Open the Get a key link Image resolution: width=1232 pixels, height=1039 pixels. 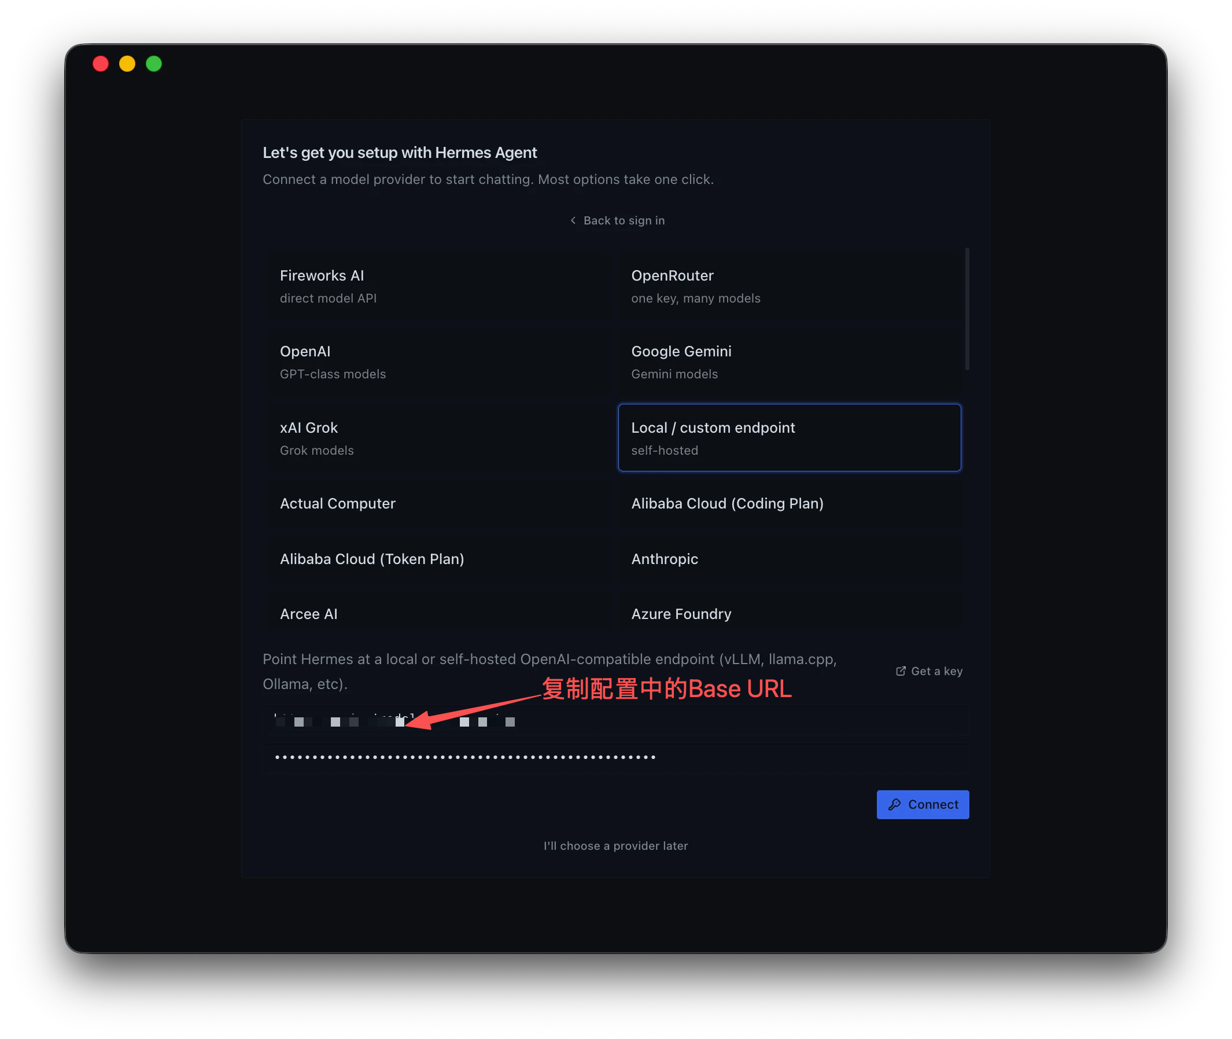pos(929,672)
